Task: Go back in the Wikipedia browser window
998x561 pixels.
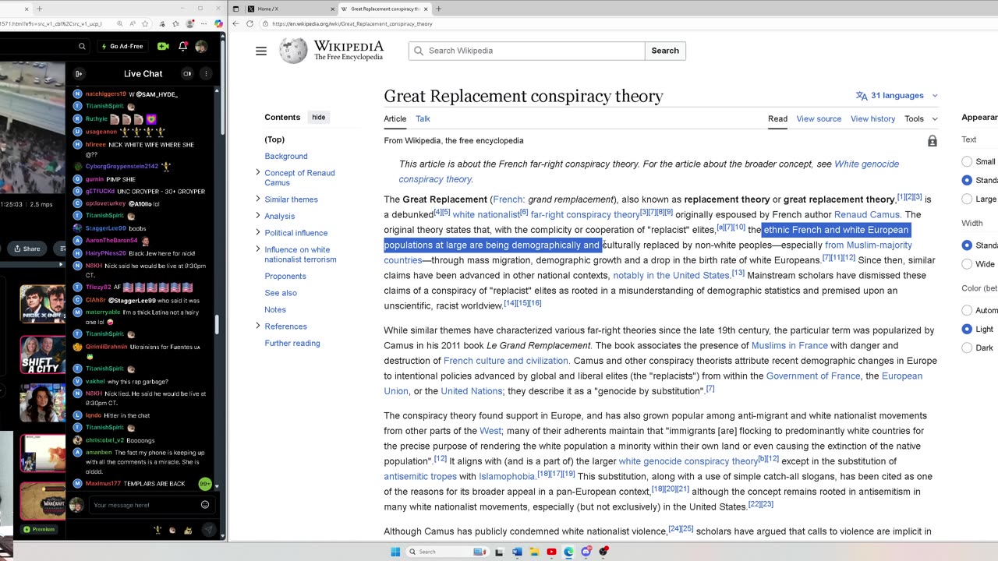Action: tap(236, 23)
